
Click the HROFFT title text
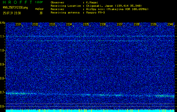point(17,2)
